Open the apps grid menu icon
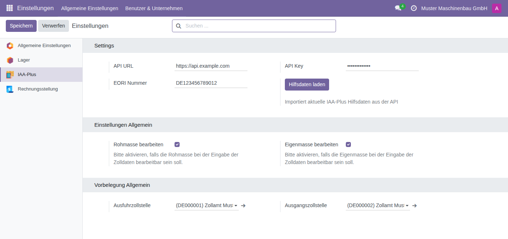Viewport: 508px width, 239px height. click(9, 8)
